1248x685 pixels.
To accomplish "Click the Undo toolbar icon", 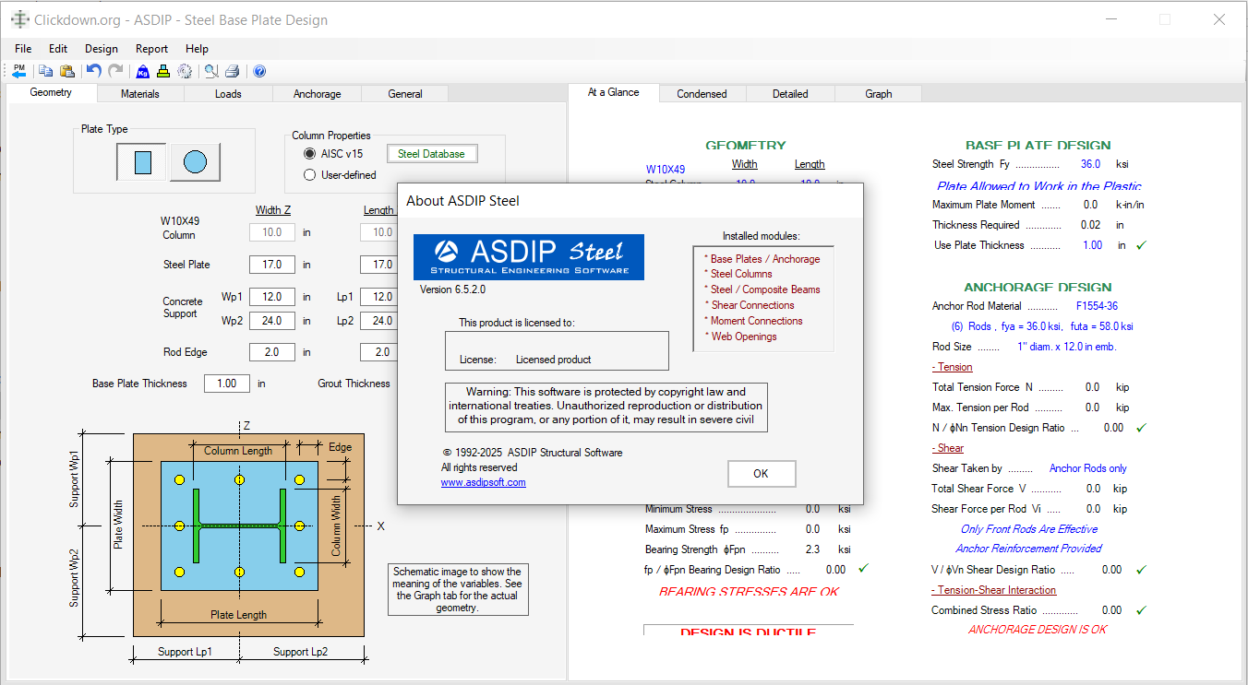I will click(x=93, y=71).
